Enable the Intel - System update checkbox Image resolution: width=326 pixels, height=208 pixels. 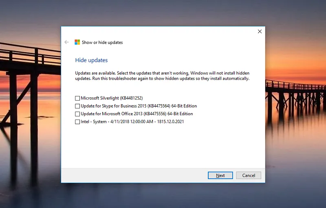click(x=77, y=122)
